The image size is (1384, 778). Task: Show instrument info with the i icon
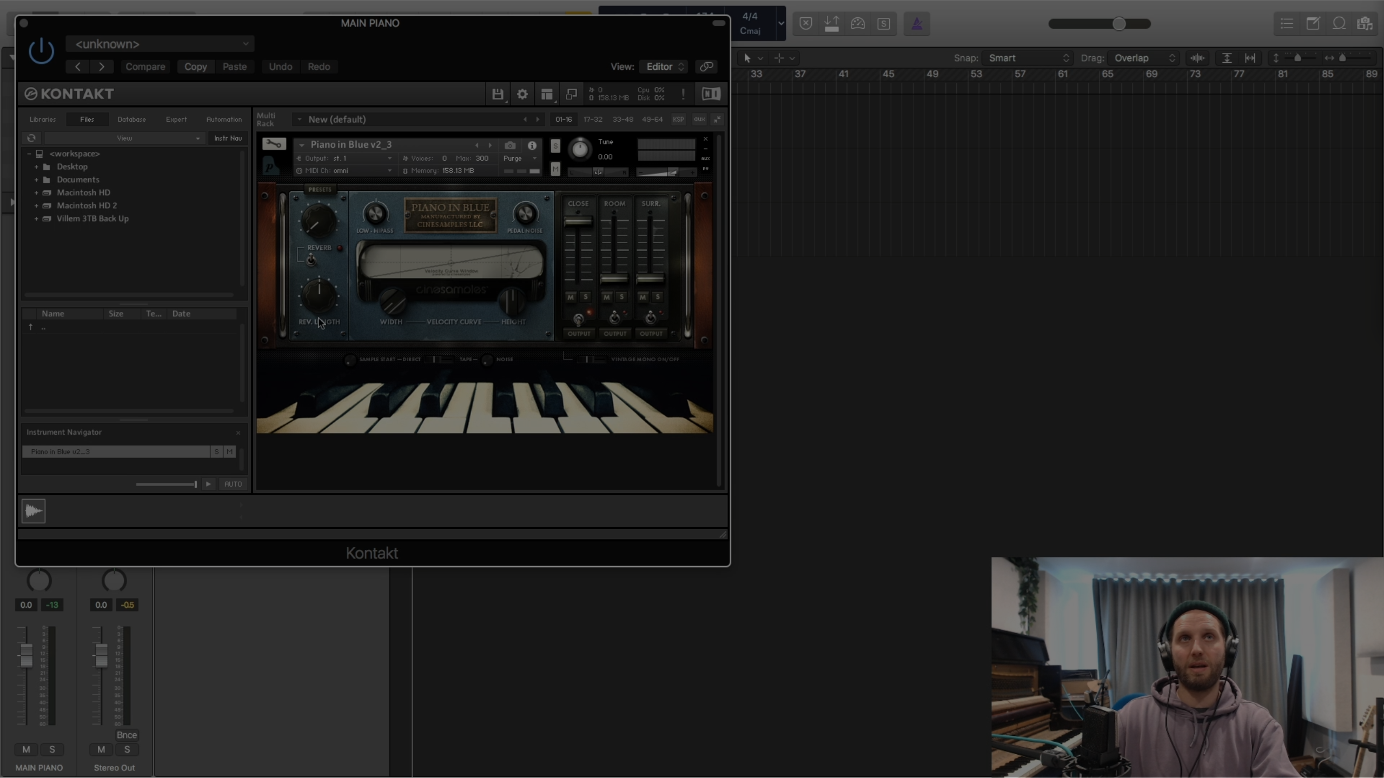[532, 145]
